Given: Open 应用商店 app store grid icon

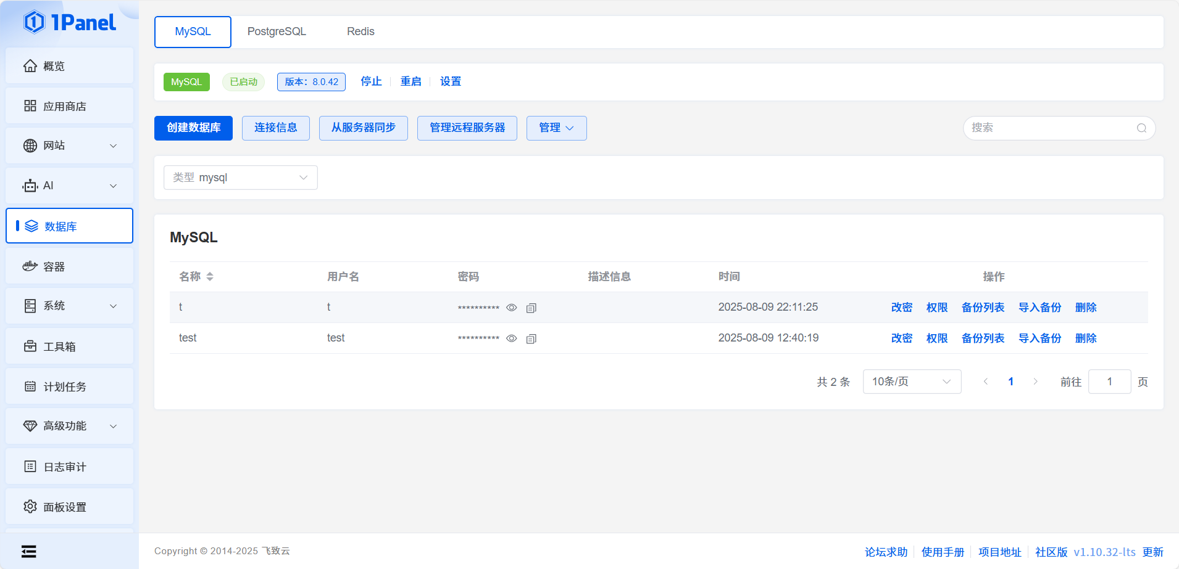Looking at the screenshot, I should (30, 106).
